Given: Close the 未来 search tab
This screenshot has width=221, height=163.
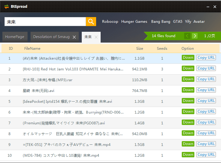Looking at the screenshot, I should pos(96,37).
